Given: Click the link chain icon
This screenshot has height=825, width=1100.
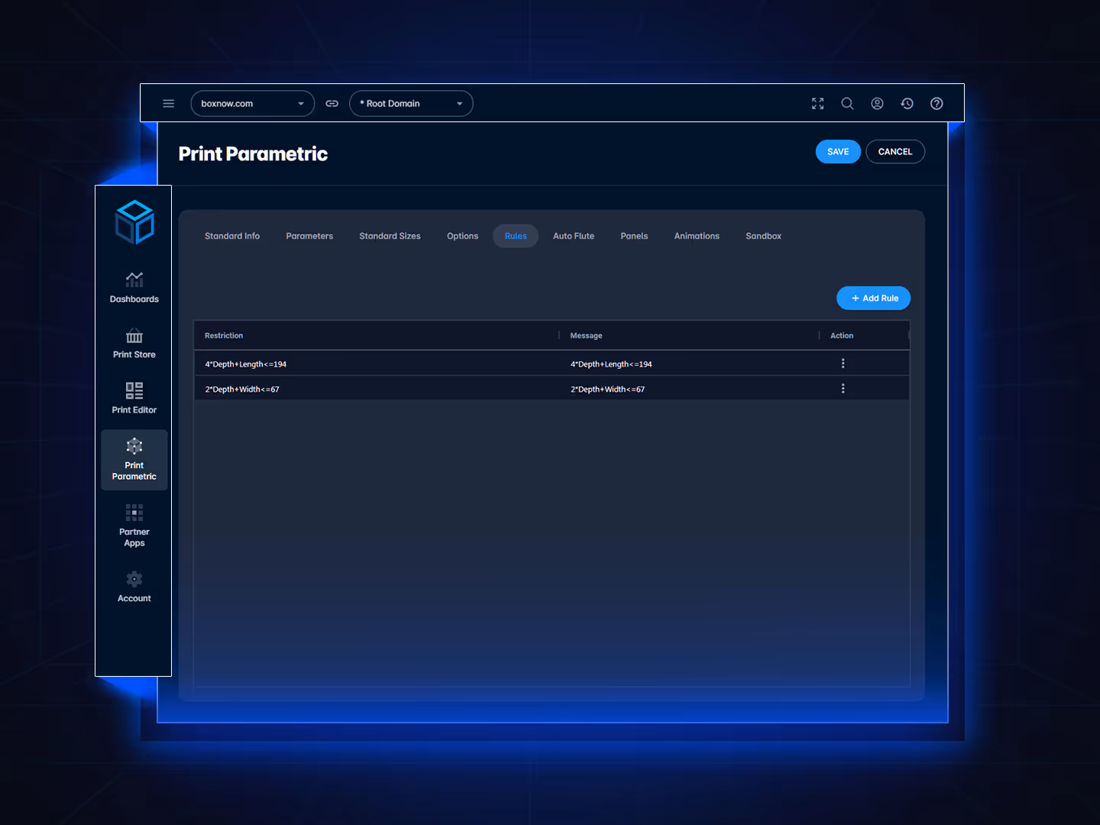Looking at the screenshot, I should (332, 104).
